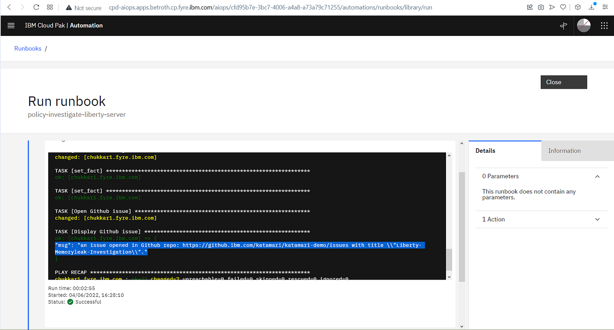Viewport: 614px width, 330px height.
Task: Click the browser address bar URL
Action: [x=271, y=8]
